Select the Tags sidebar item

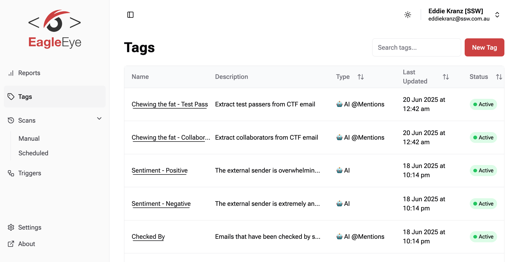click(x=55, y=97)
